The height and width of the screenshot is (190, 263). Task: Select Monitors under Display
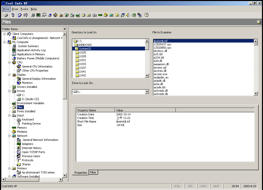click(x=27, y=83)
